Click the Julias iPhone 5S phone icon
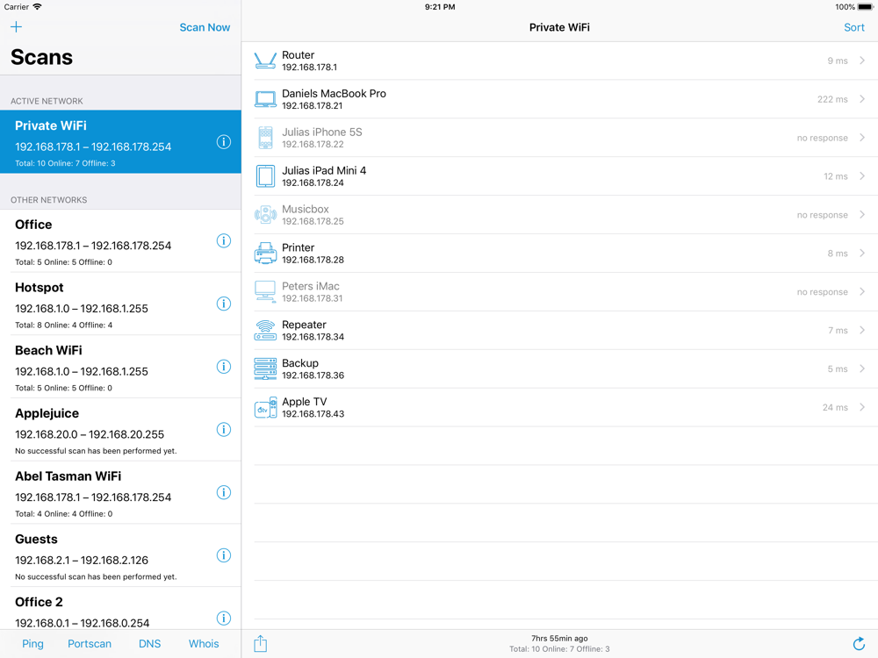Screen dimensions: 878x658 (265, 138)
